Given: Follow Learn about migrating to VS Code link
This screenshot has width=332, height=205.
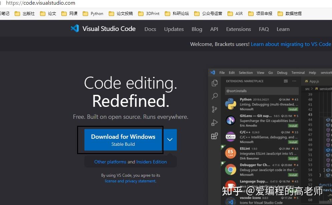Looking at the screenshot, I should point(291,44).
